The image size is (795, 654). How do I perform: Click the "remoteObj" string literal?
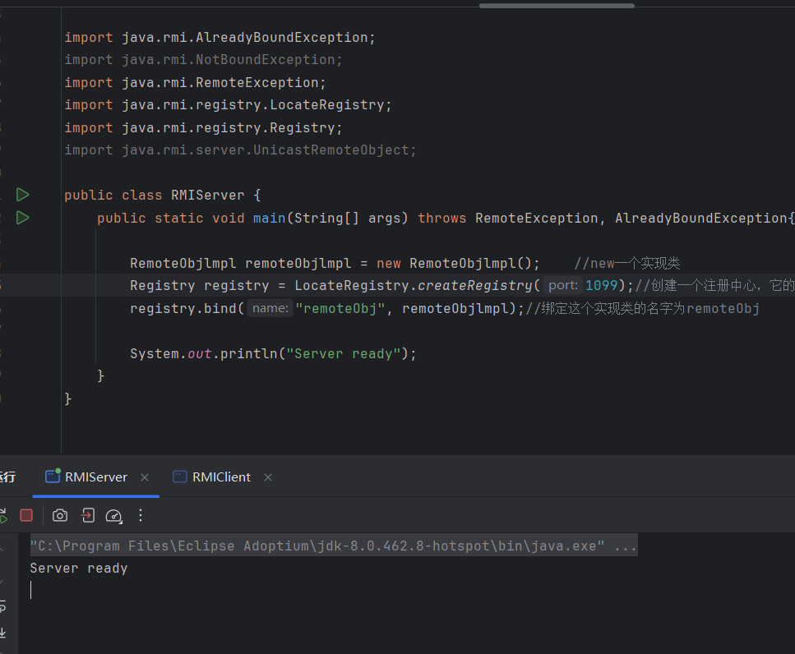tap(340, 309)
